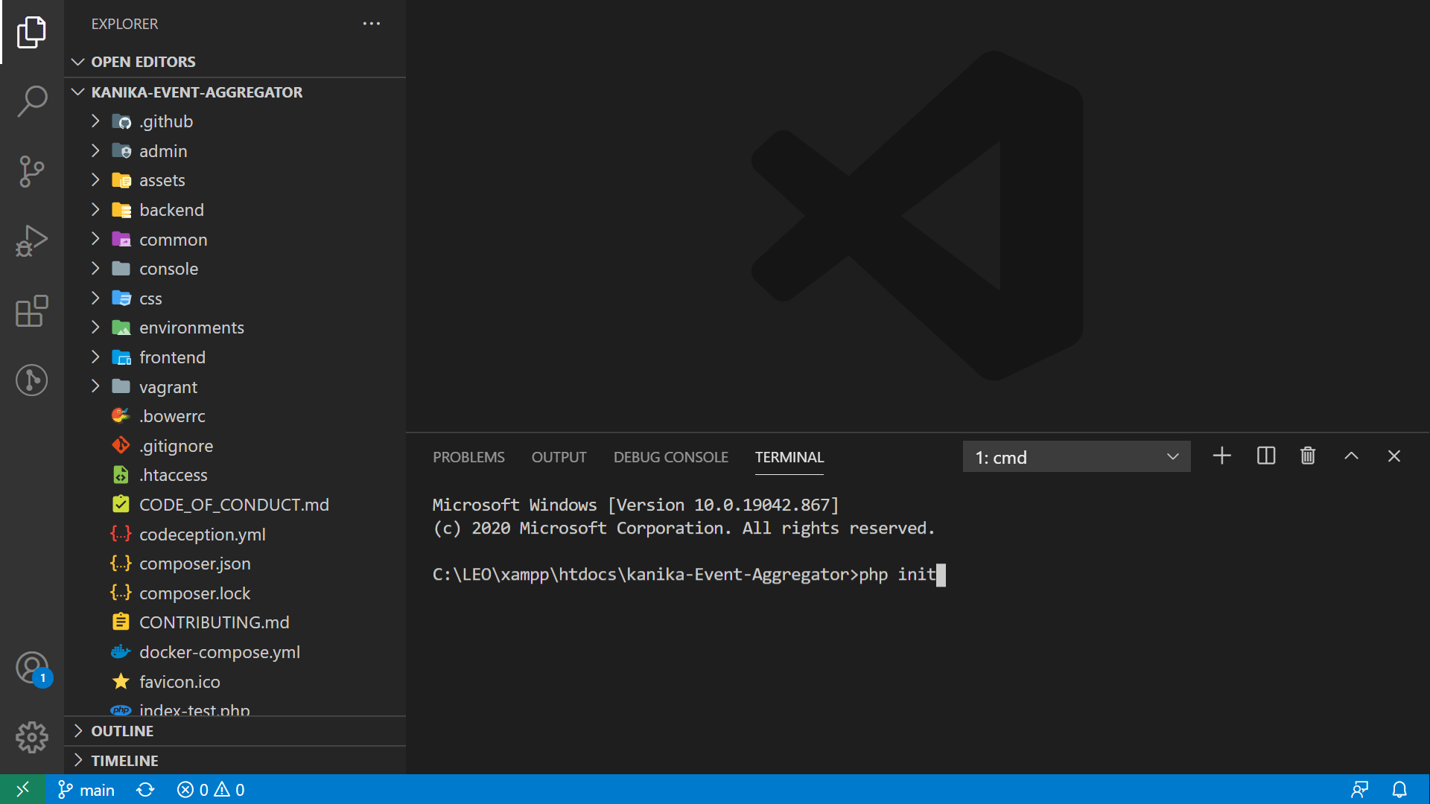The height and width of the screenshot is (804, 1430).
Task: Open feedback icon in status bar
Action: click(1359, 789)
